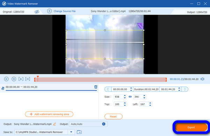
Task: Click the output name Sony Wonder L...Watermark.mp4
Action: coord(33,124)
